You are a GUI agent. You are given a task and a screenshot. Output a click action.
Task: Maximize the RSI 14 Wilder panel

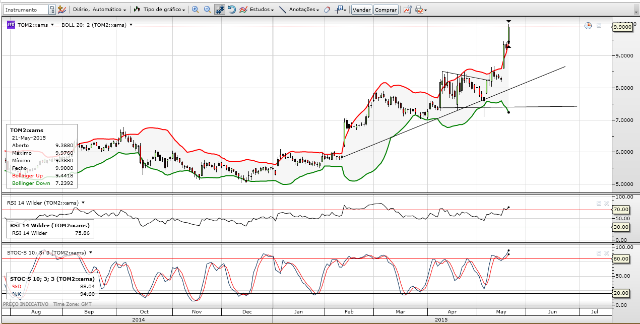599,203
